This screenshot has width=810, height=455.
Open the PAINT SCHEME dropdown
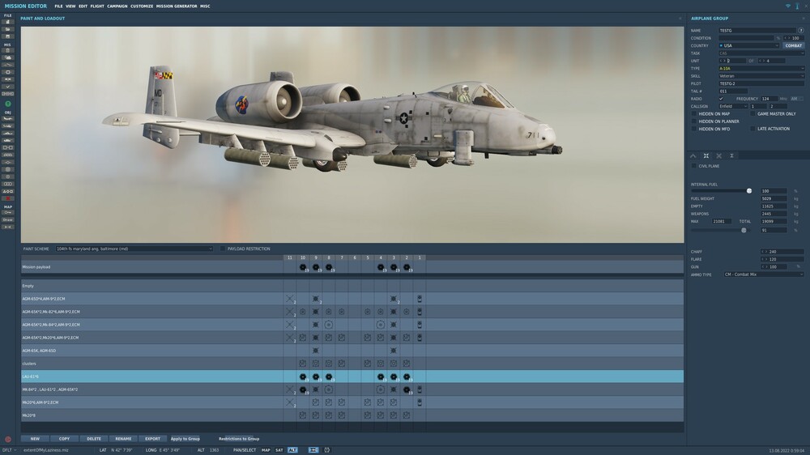click(x=134, y=249)
